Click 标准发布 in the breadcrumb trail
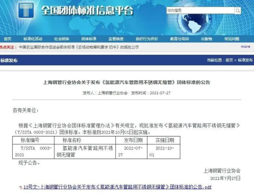Image resolution: width=254 pixels, height=194 pixels. point(245,60)
